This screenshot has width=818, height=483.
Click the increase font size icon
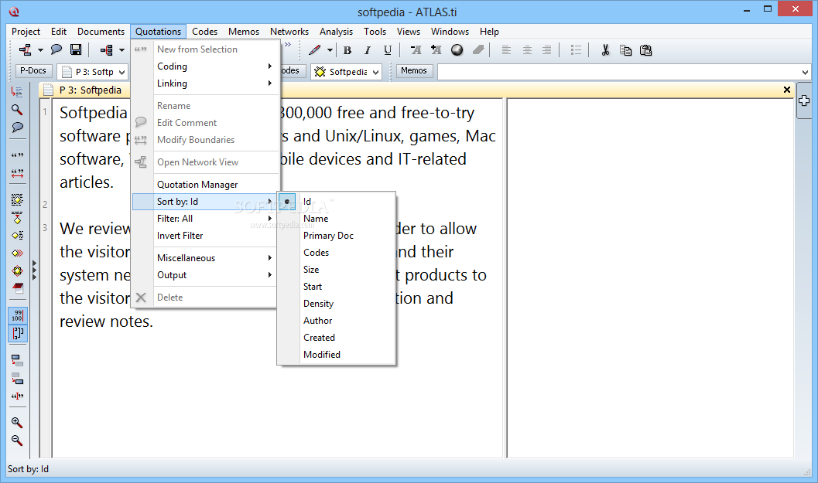436,50
